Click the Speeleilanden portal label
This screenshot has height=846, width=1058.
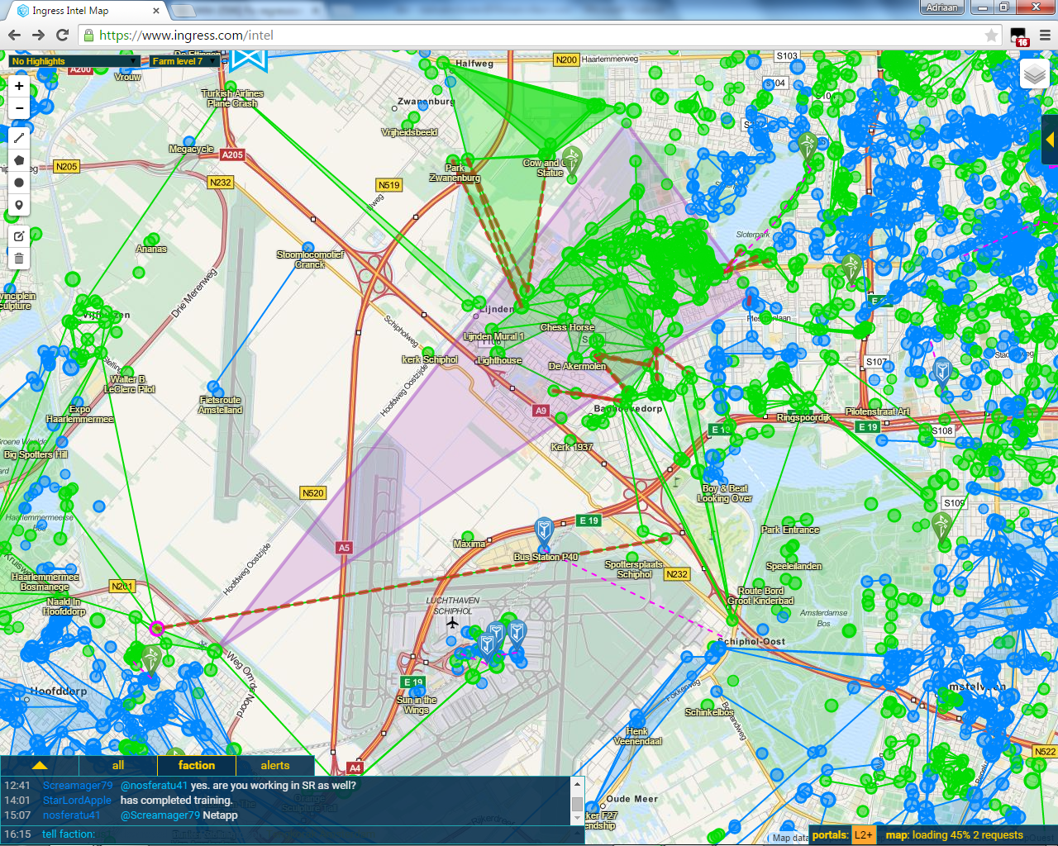point(793,566)
